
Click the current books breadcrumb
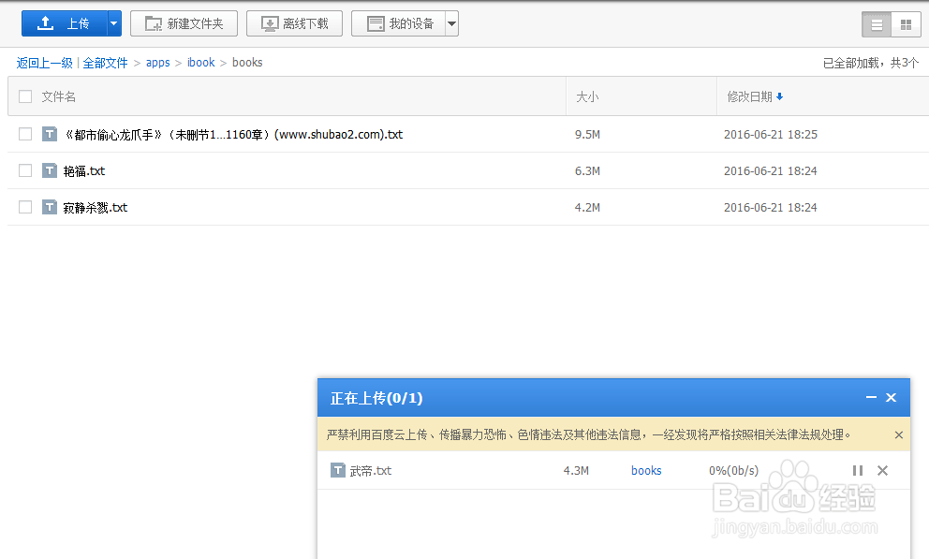pos(247,63)
